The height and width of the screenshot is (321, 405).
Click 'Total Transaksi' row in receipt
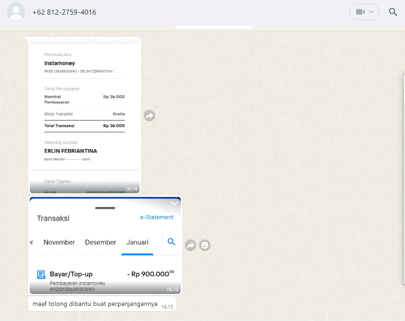point(85,126)
